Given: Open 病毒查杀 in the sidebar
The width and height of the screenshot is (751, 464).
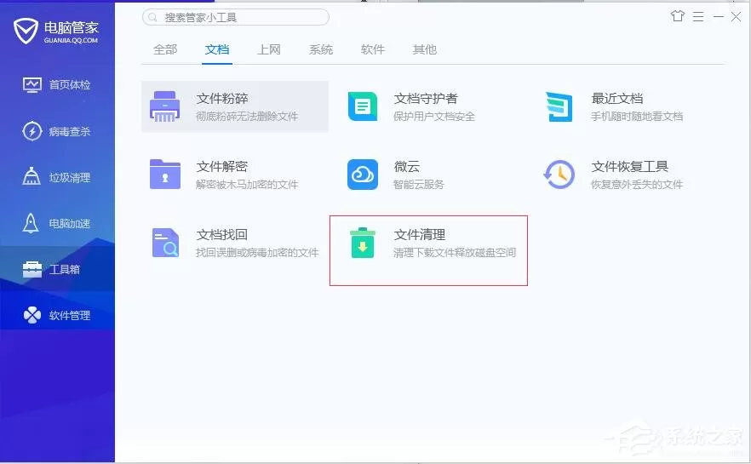Looking at the screenshot, I should 57,131.
